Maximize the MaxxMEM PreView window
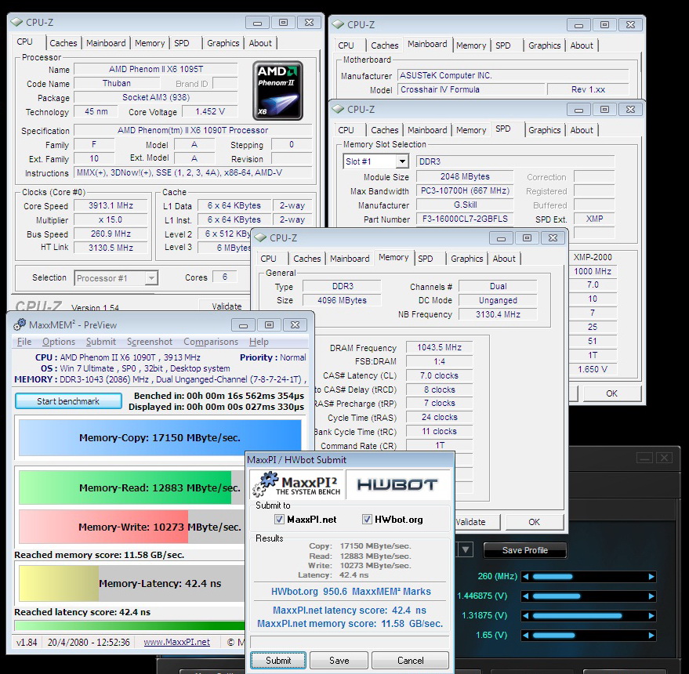689x674 pixels. click(270, 325)
